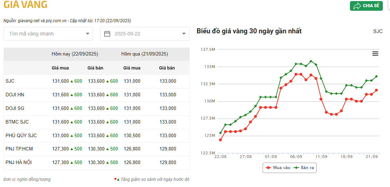Image resolution: width=390 pixels, height=187 pixels.
Task: Click SJC buy price green up arrow
Action: click(72, 81)
